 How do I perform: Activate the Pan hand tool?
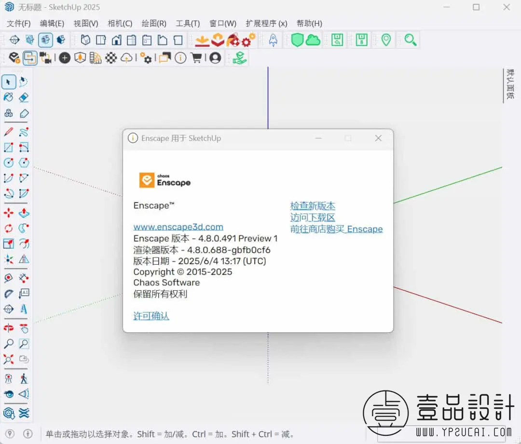click(x=24, y=328)
